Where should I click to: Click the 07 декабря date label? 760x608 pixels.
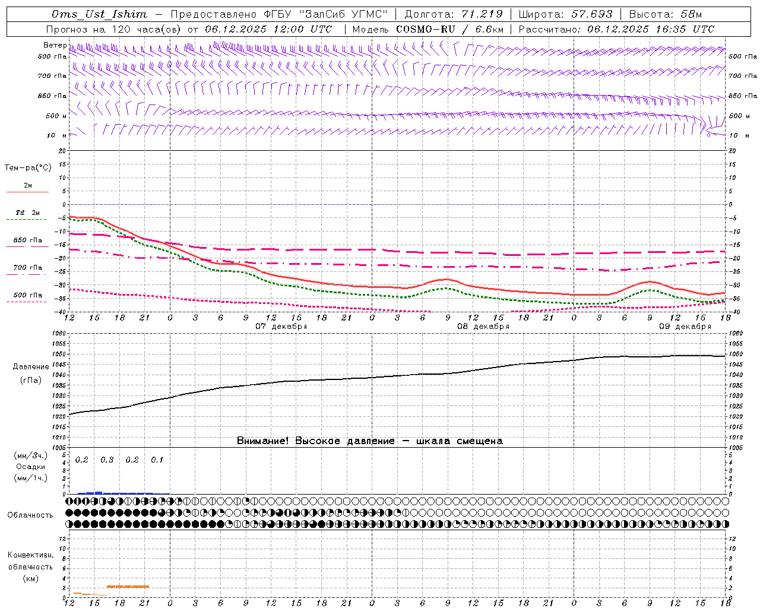(x=281, y=327)
